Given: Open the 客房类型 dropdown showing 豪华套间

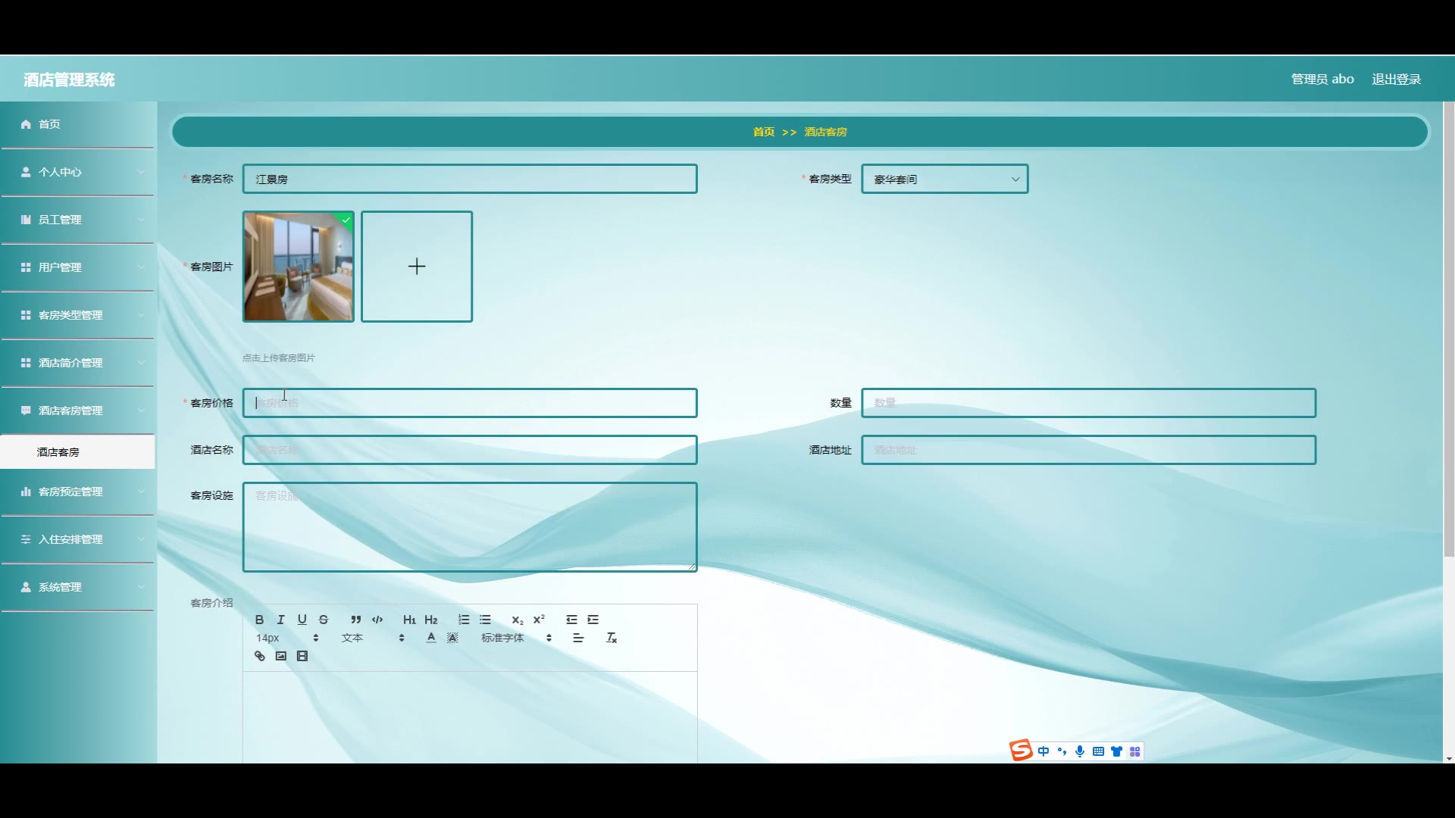Looking at the screenshot, I should click(944, 179).
